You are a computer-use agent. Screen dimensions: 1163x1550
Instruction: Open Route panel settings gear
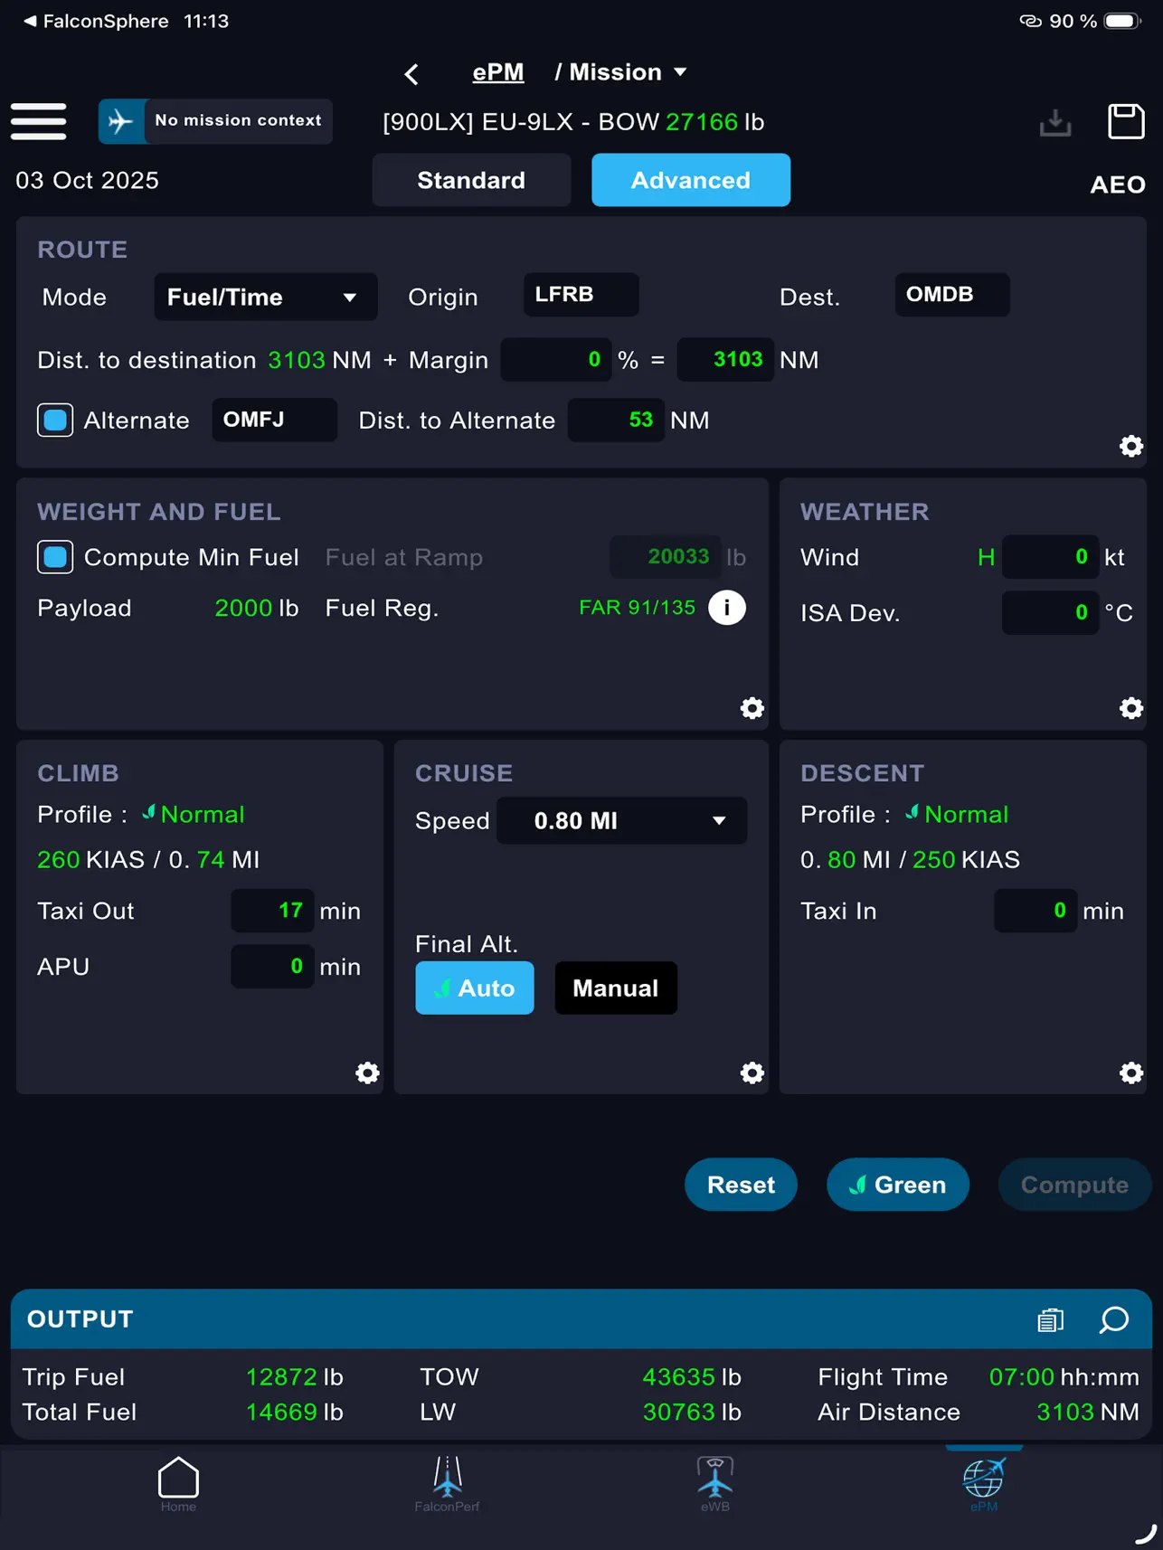[x=1130, y=446]
